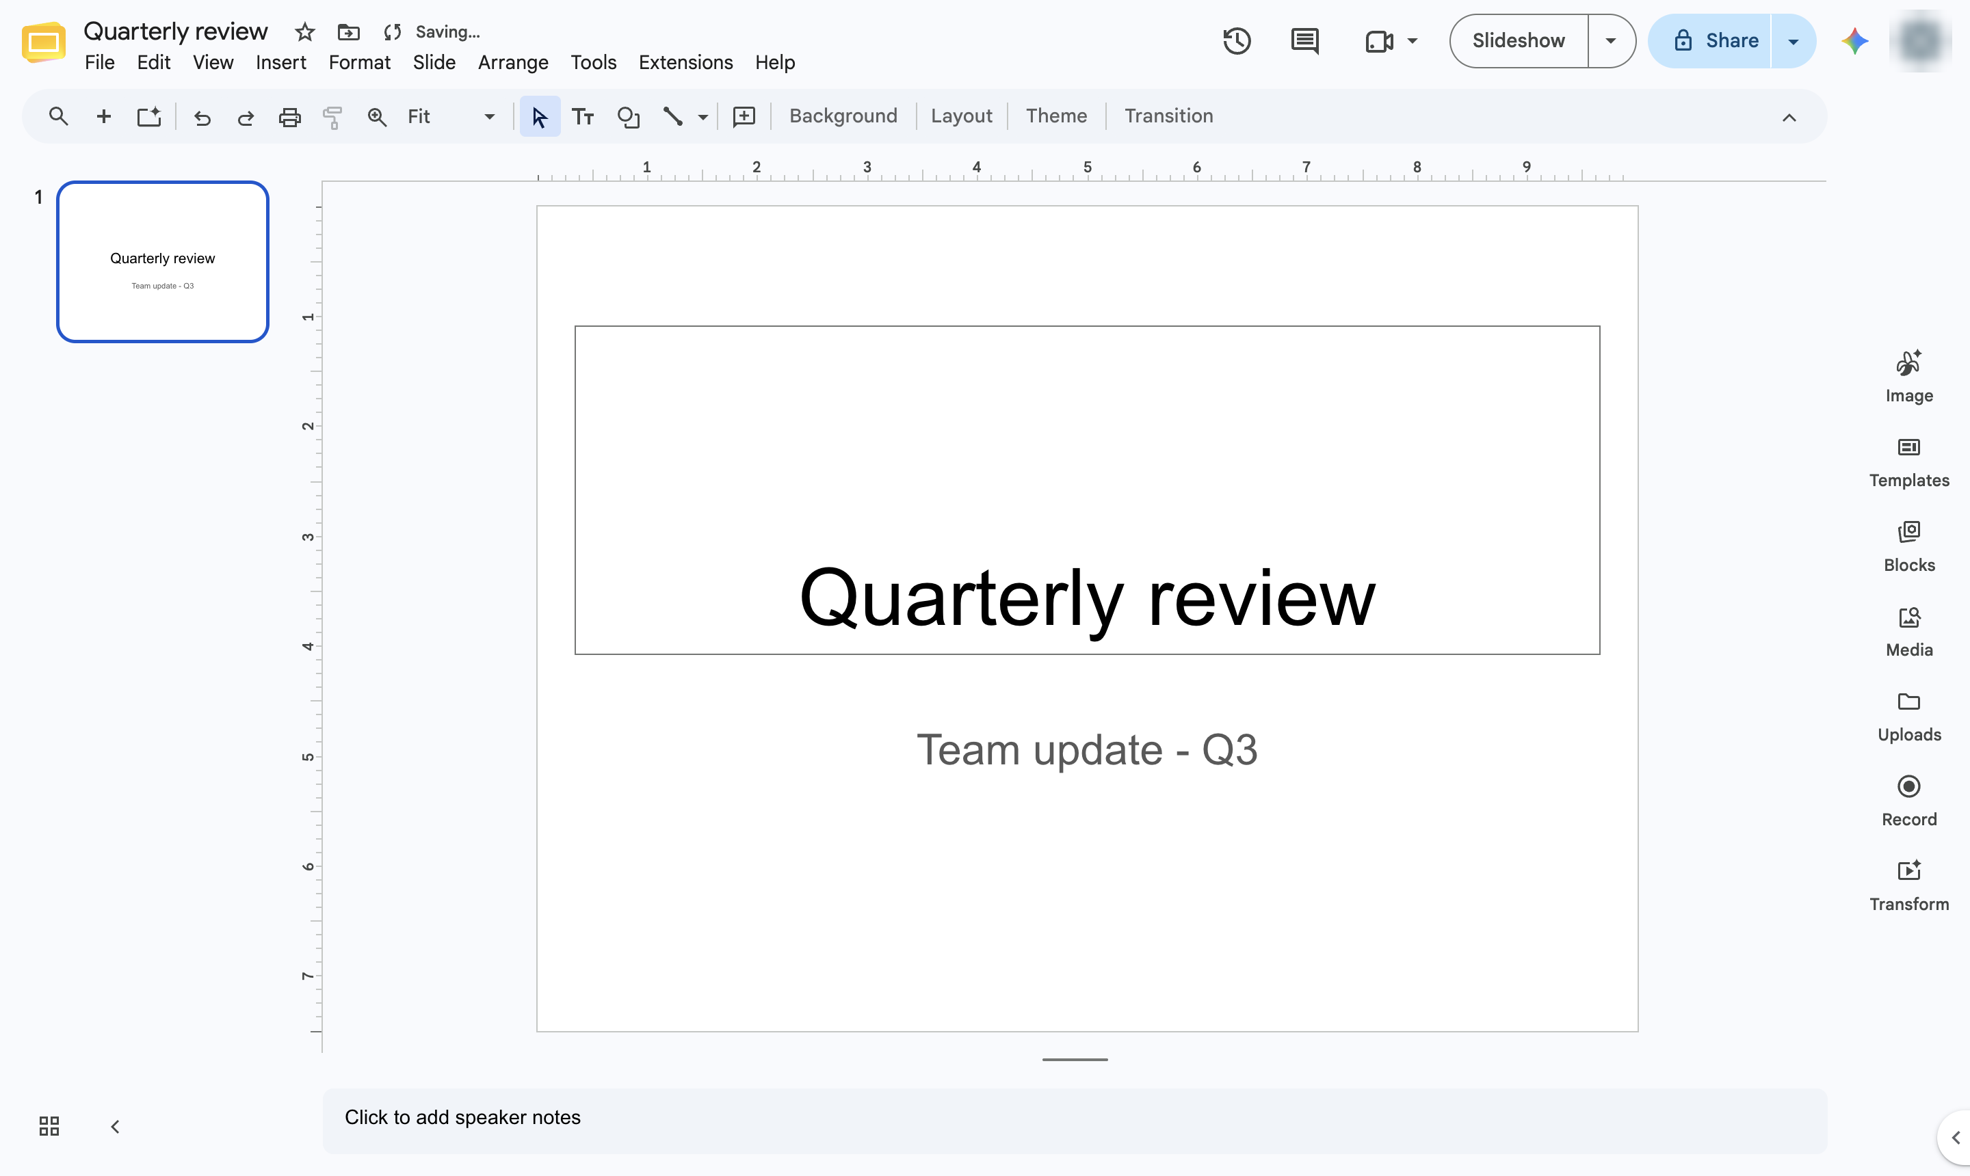Click the paint format roller icon
1970x1176 pixels.
[x=333, y=118]
